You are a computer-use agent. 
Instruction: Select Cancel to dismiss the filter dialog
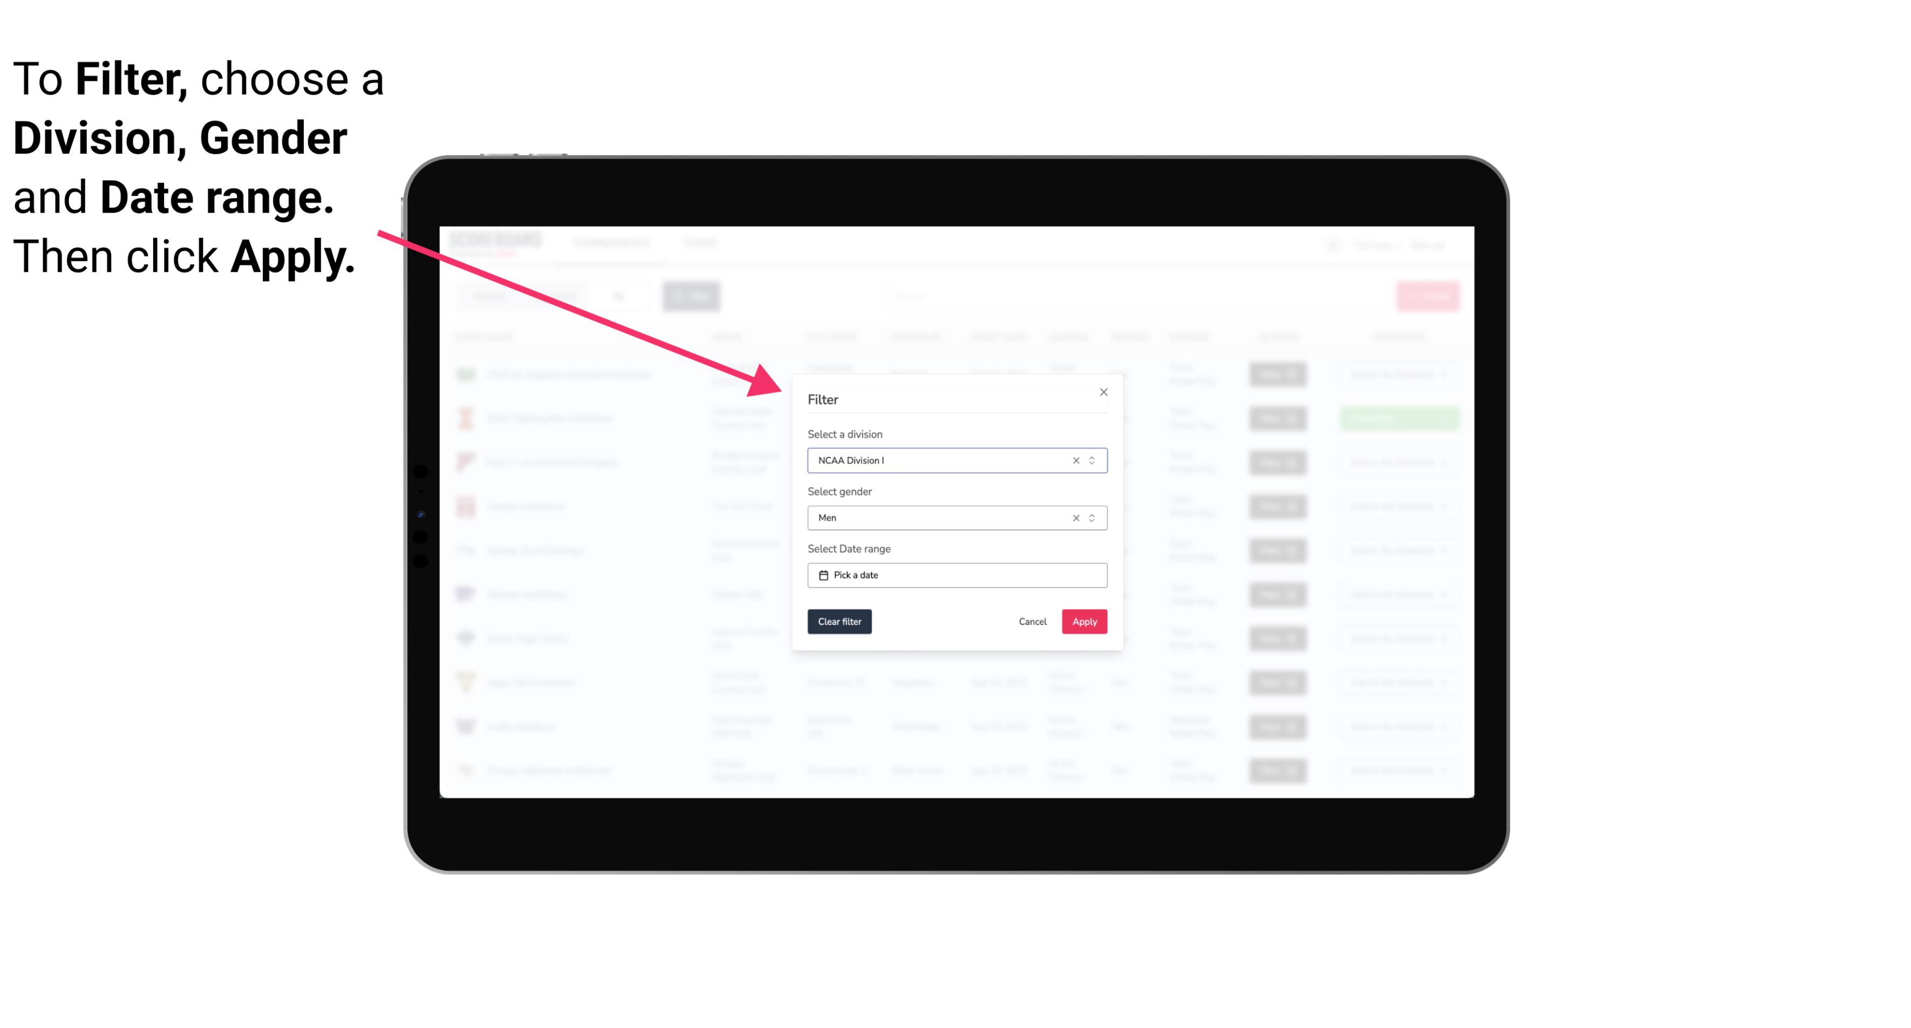(1032, 622)
